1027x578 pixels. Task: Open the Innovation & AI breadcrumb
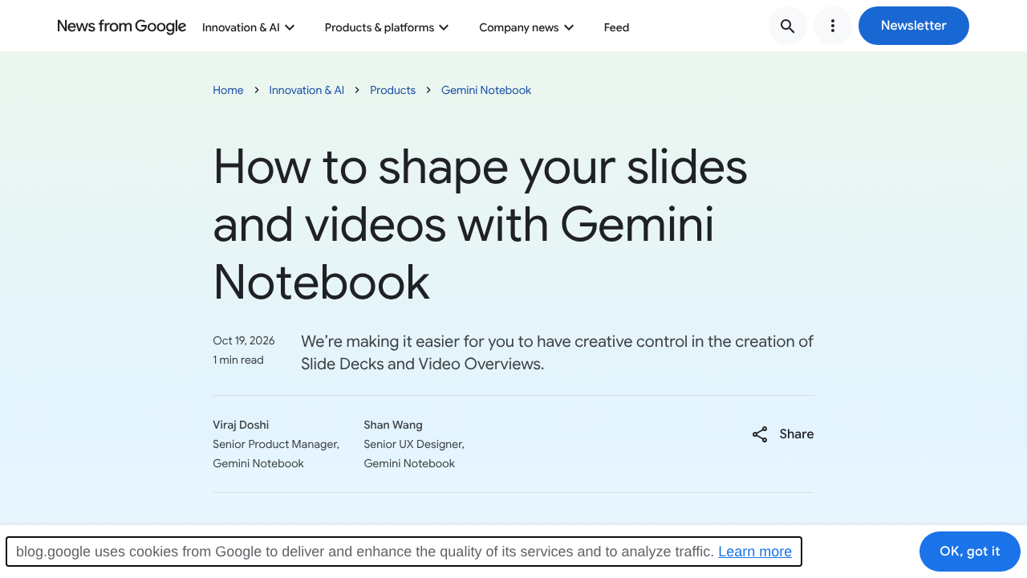pos(306,90)
